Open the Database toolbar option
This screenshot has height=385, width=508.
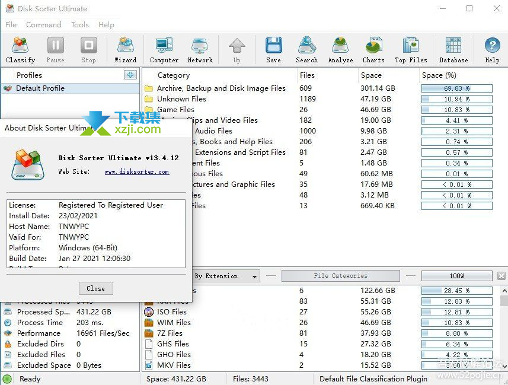(453, 50)
